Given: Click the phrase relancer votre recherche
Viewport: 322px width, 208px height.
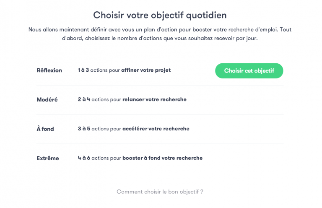Looking at the screenshot, I should [154, 99].
